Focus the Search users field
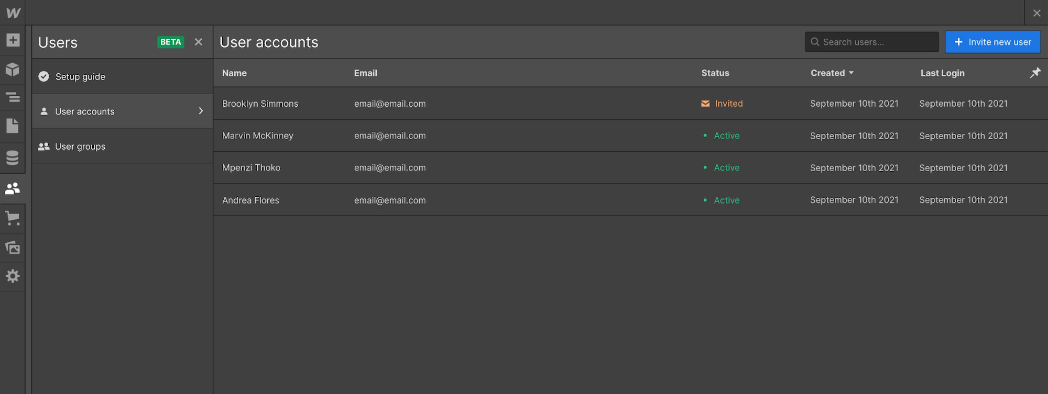1048x394 pixels. pos(871,42)
